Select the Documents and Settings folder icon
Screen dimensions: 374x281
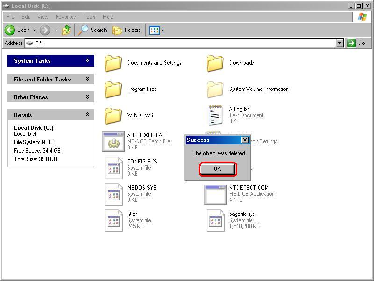pyautogui.click(x=113, y=63)
